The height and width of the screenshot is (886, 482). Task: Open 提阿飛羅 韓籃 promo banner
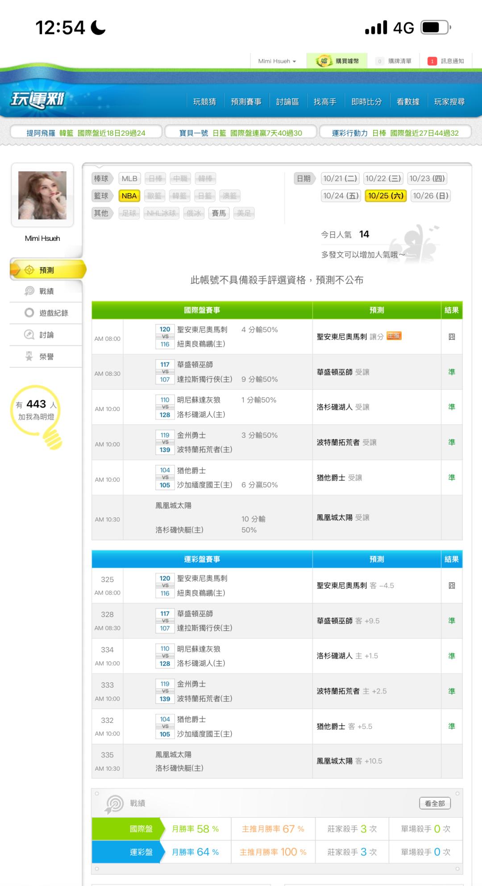(x=86, y=133)
